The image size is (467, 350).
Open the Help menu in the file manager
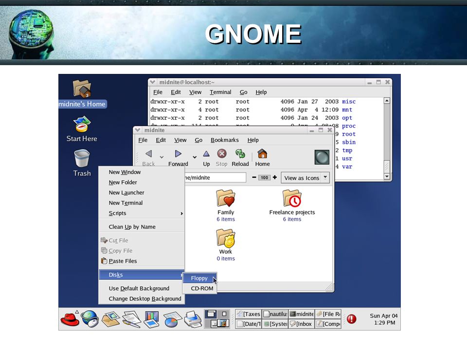point(253,140)
